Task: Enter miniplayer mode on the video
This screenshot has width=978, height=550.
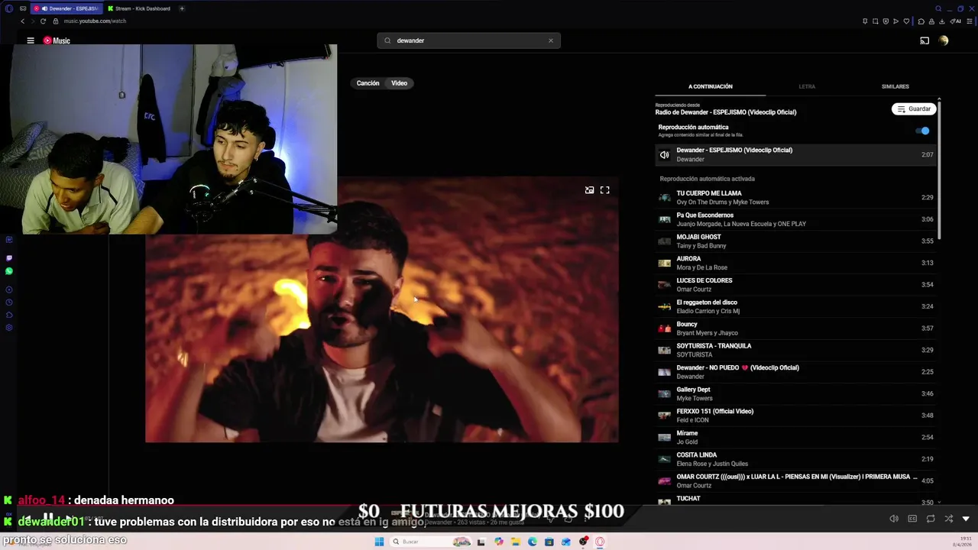Action: (x=589, y=190)
